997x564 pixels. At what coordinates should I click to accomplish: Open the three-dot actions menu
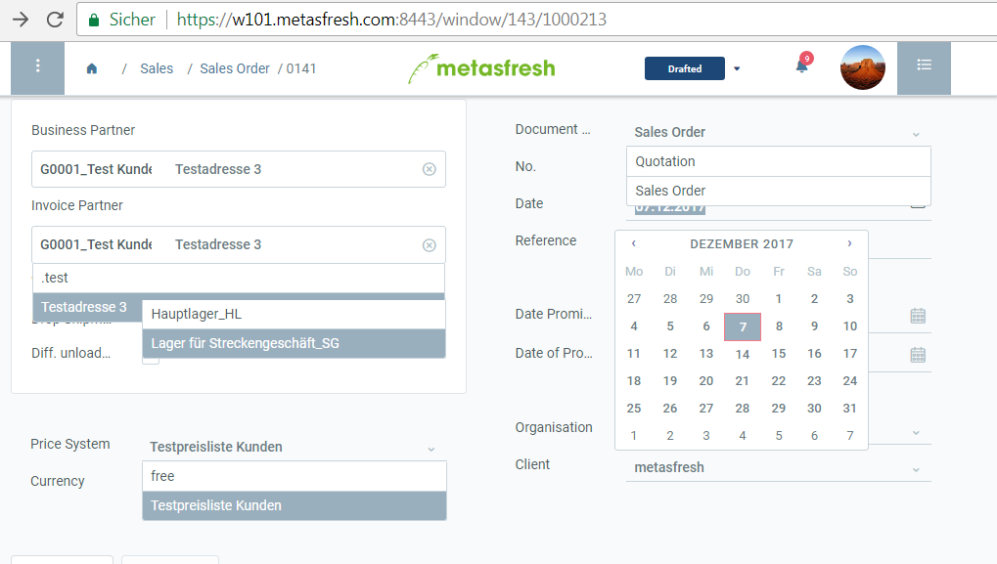pos(37,68)
